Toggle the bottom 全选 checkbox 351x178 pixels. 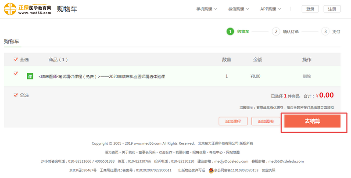point(16,95)
